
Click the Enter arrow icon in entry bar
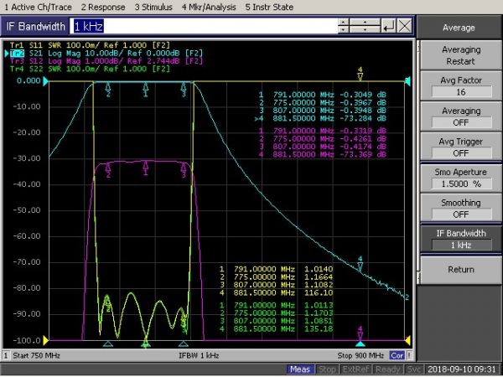click(388, 27)
